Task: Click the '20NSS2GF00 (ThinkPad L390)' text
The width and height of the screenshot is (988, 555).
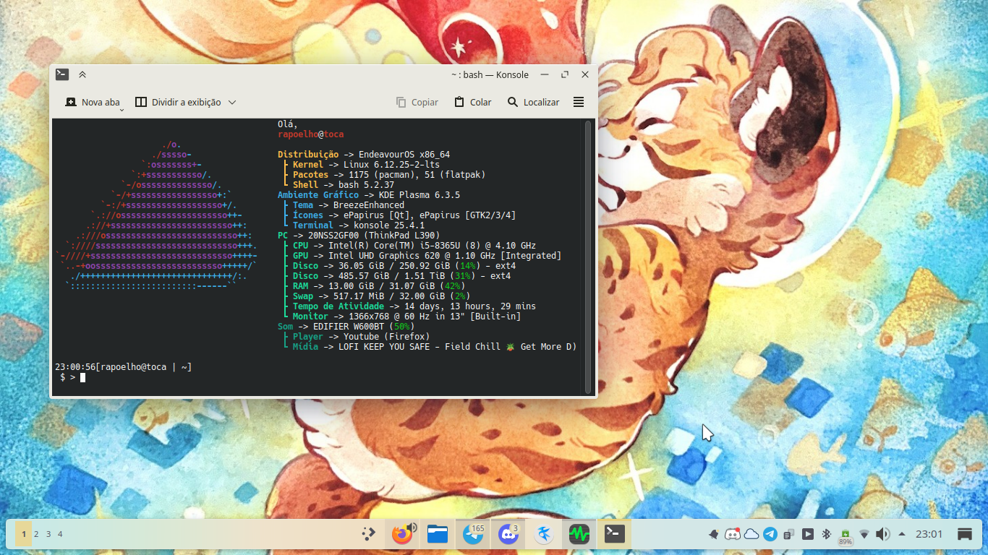Action: [374, 236]
